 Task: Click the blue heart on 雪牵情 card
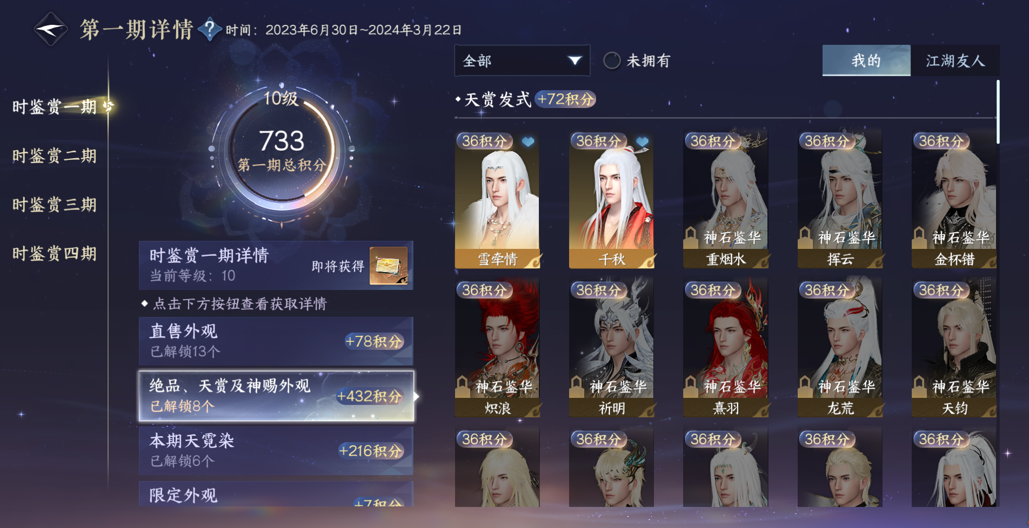[x=528, y=142]
